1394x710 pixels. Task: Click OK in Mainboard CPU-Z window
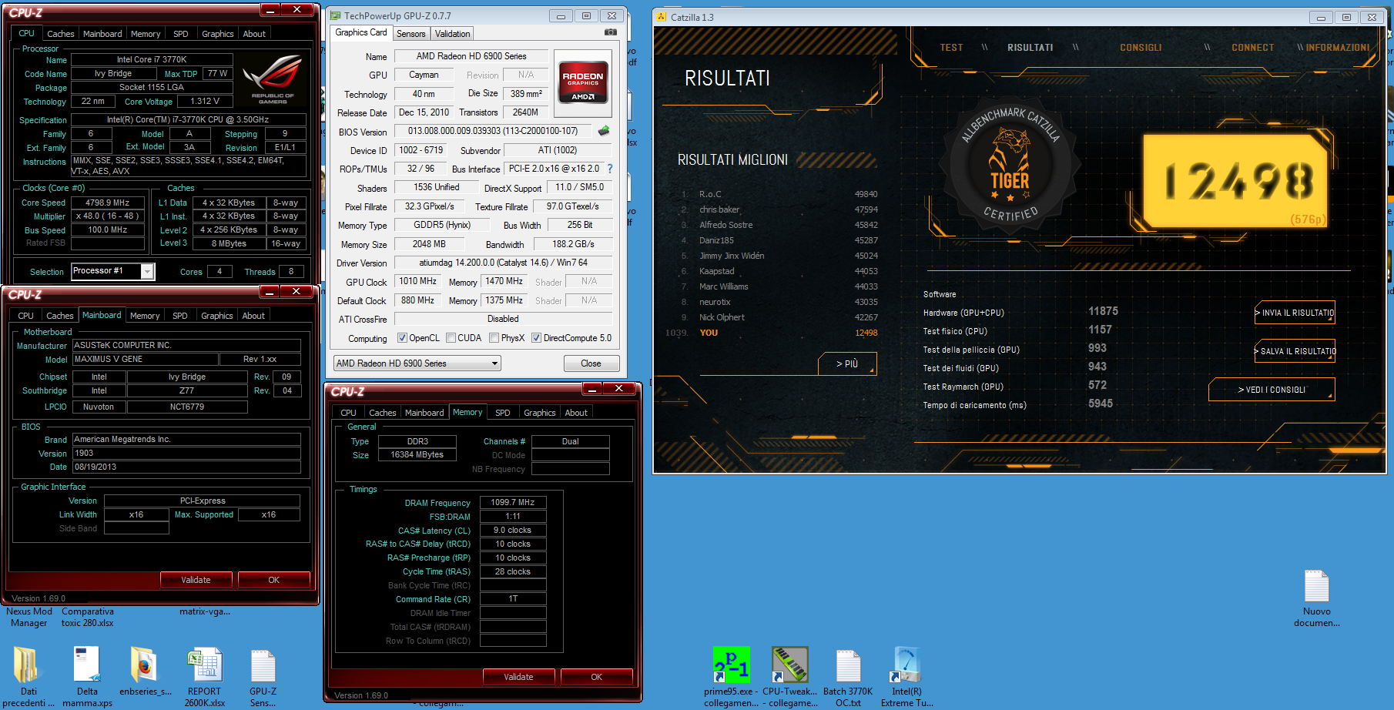(x=273, y=580)
